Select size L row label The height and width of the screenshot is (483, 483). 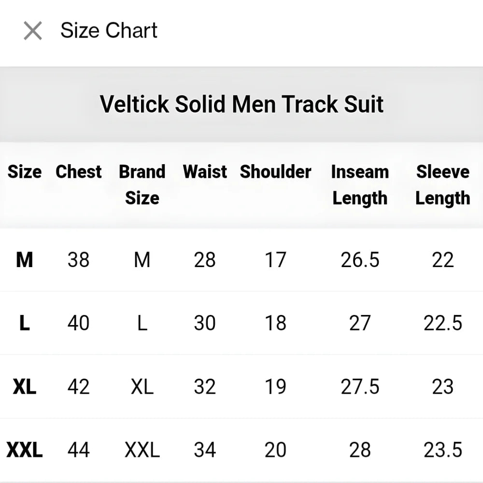coord(24,323)
